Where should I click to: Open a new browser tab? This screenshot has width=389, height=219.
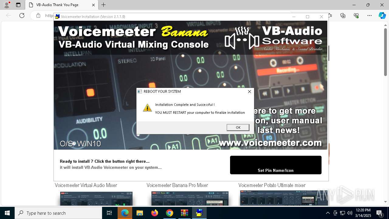(x=104, y=5)
